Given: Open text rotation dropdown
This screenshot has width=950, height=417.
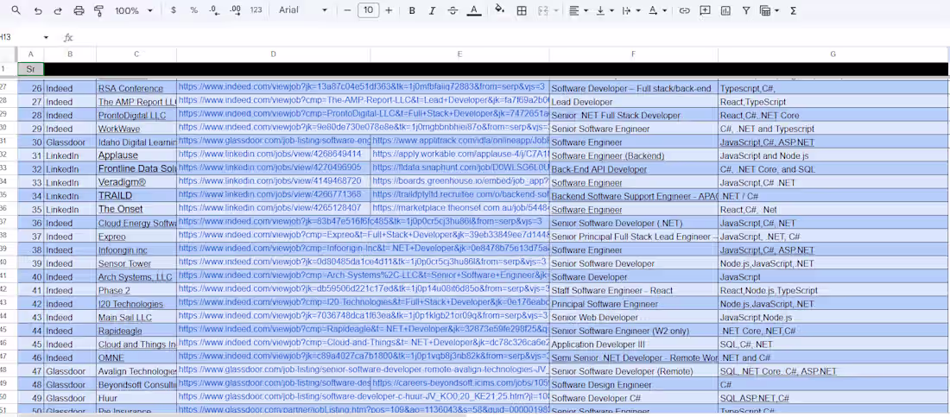Looking at the screenshot, I should [657, 10].
